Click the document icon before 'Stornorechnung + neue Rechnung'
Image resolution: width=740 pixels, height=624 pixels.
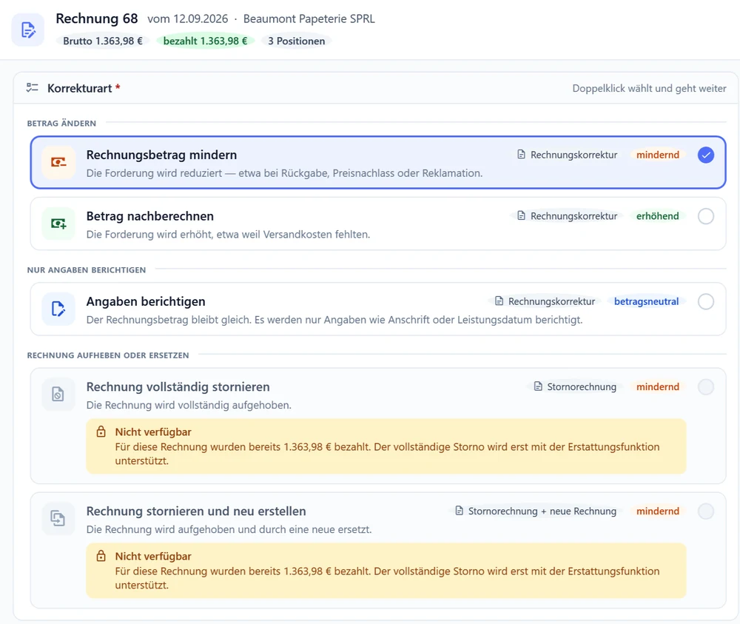(459, 511)
